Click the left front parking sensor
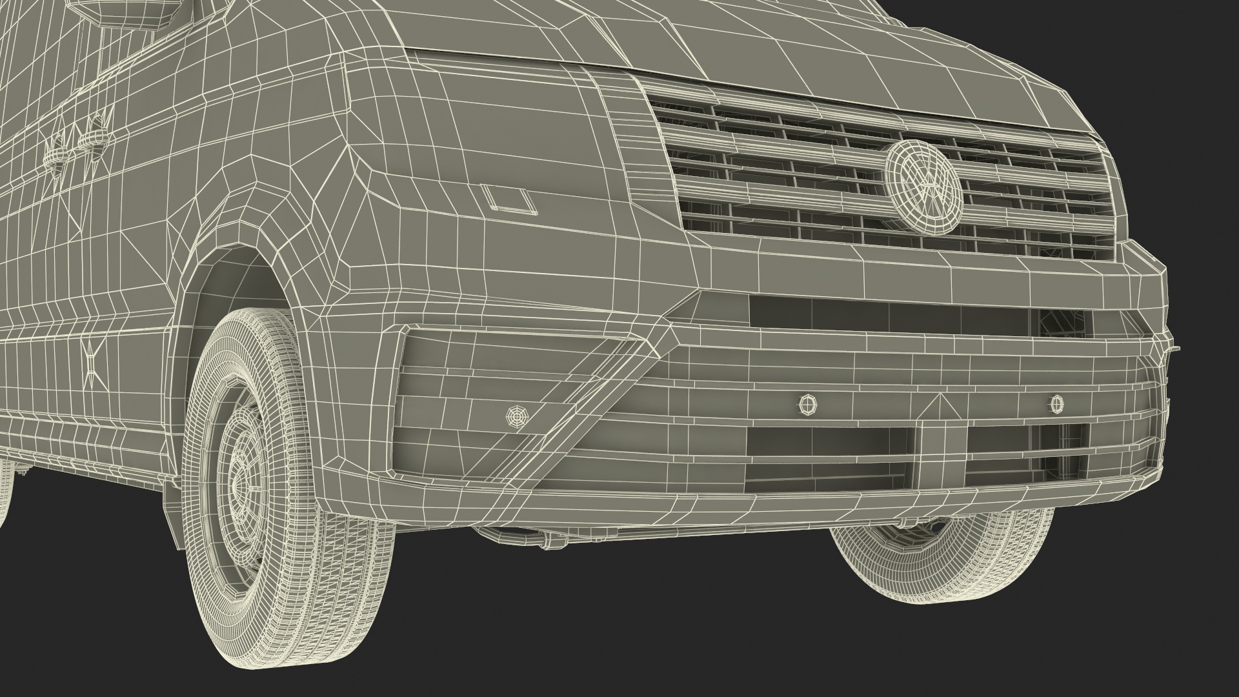This screenshot has height=697, width=1239. click(806, 405)
